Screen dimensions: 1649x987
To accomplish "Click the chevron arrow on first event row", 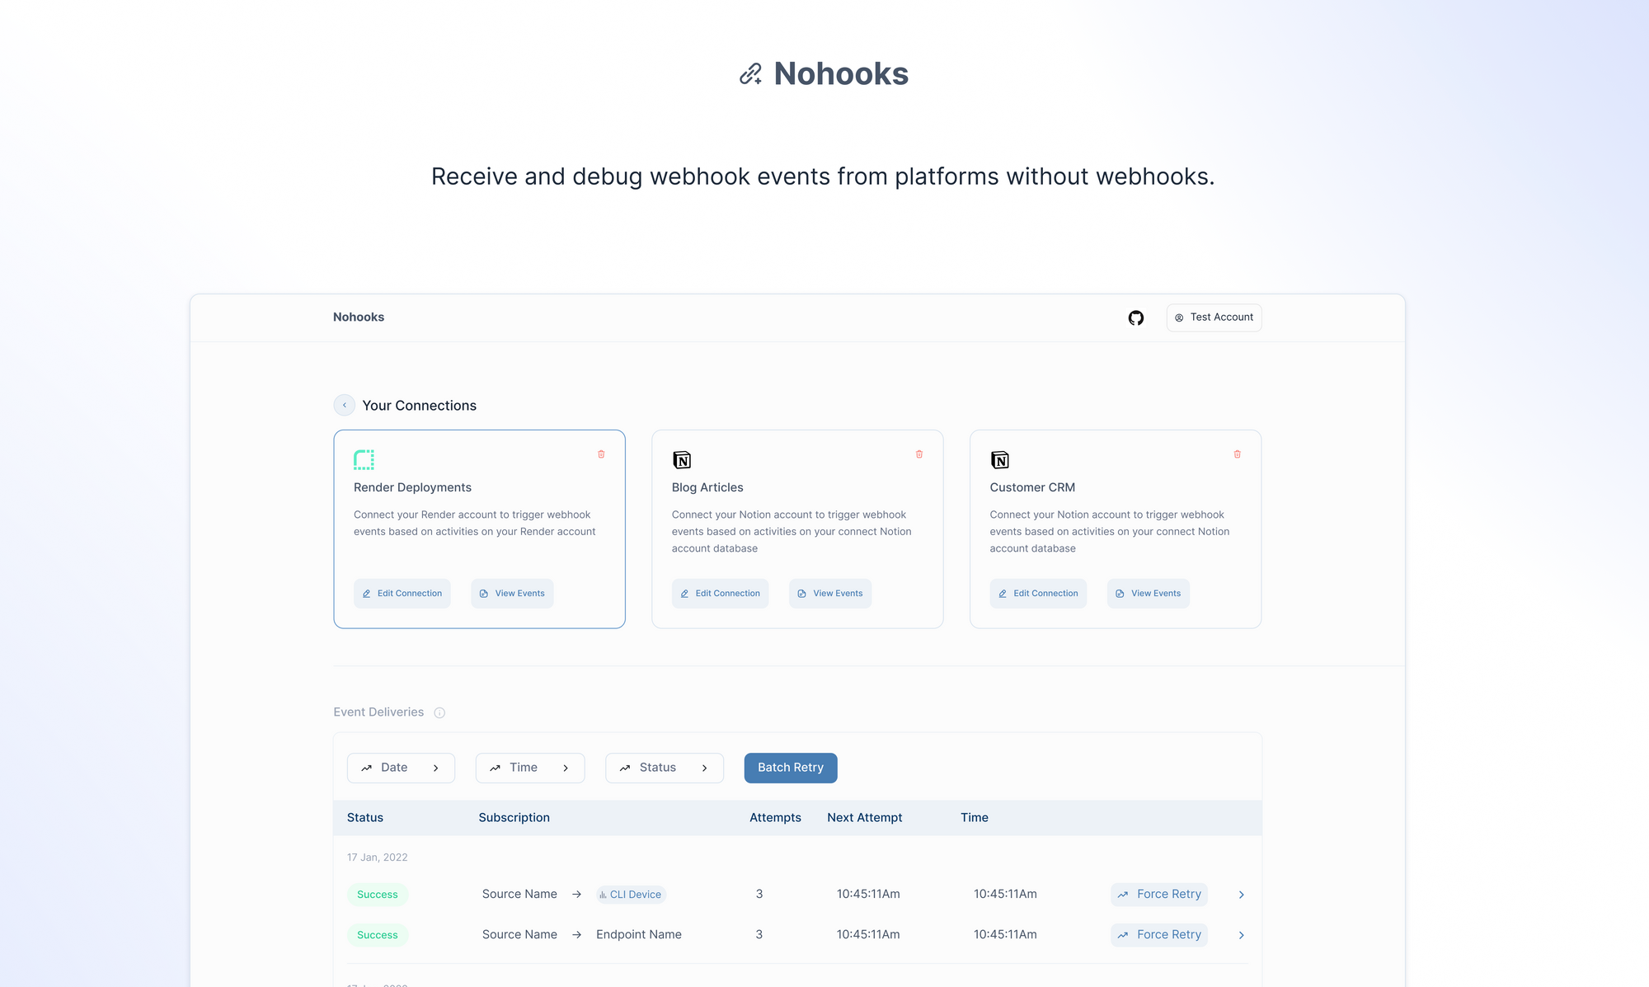I will [1243, 894].
